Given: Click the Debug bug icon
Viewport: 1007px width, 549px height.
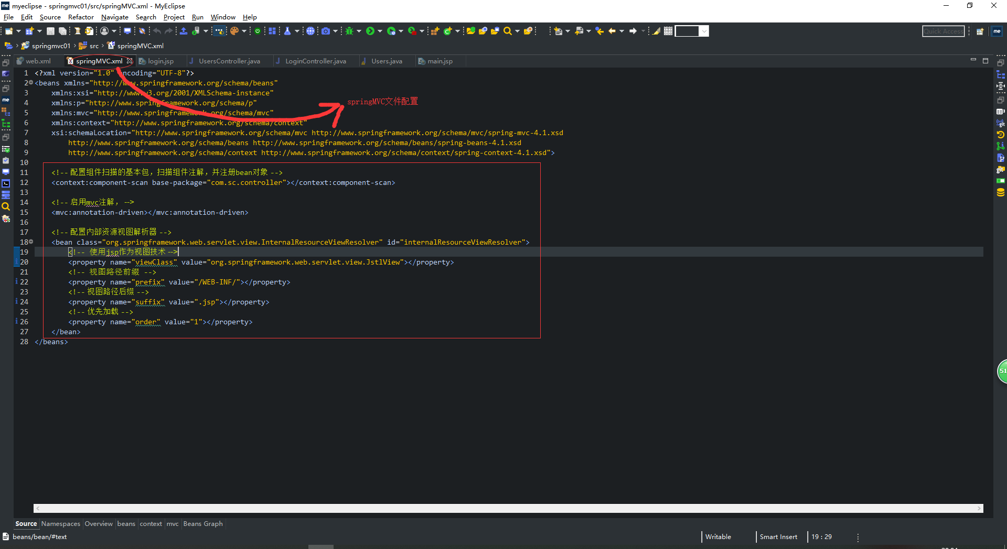Looking at the screenshot, I should click(x=349, y=31).
